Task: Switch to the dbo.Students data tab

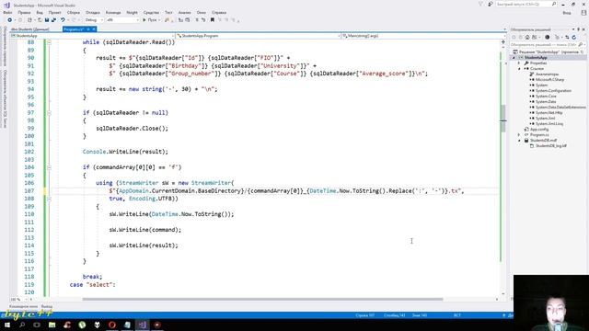Action: click(x=30, y=29)
